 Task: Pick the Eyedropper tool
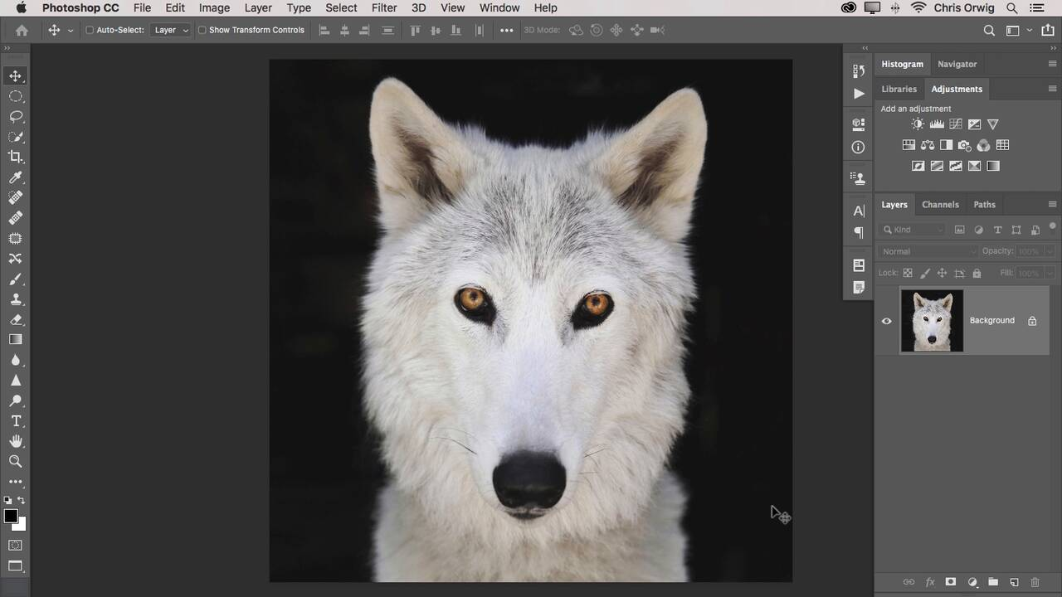16,177
